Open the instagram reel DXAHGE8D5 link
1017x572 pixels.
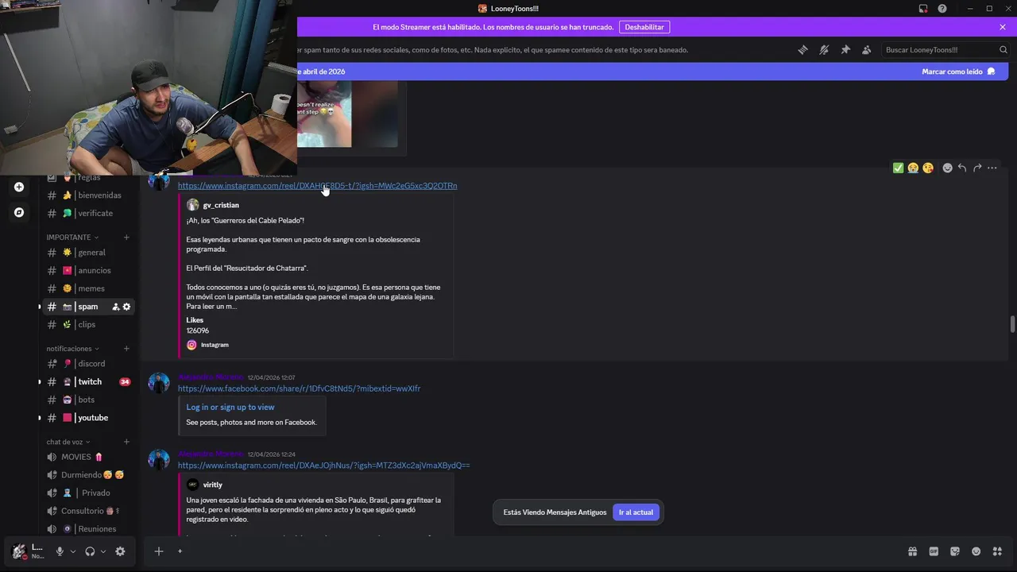pos(317,186)
